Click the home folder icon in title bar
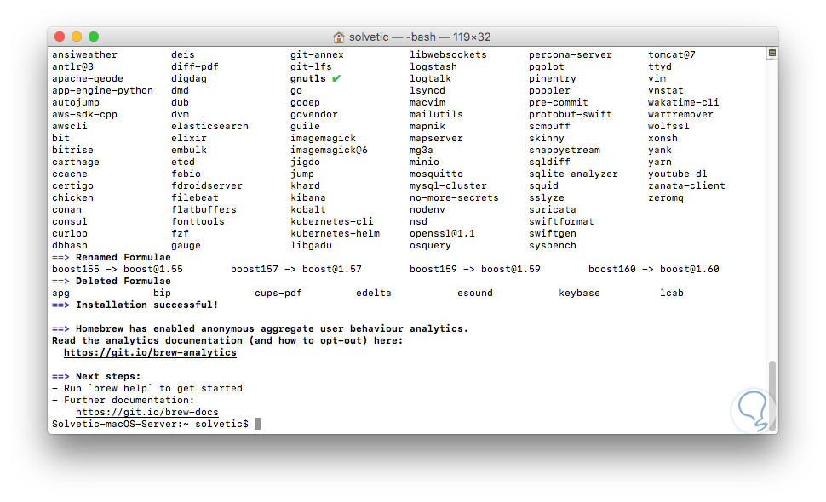Screen dimensions: 826x502 pyautogui.click(x=339, y=37)
